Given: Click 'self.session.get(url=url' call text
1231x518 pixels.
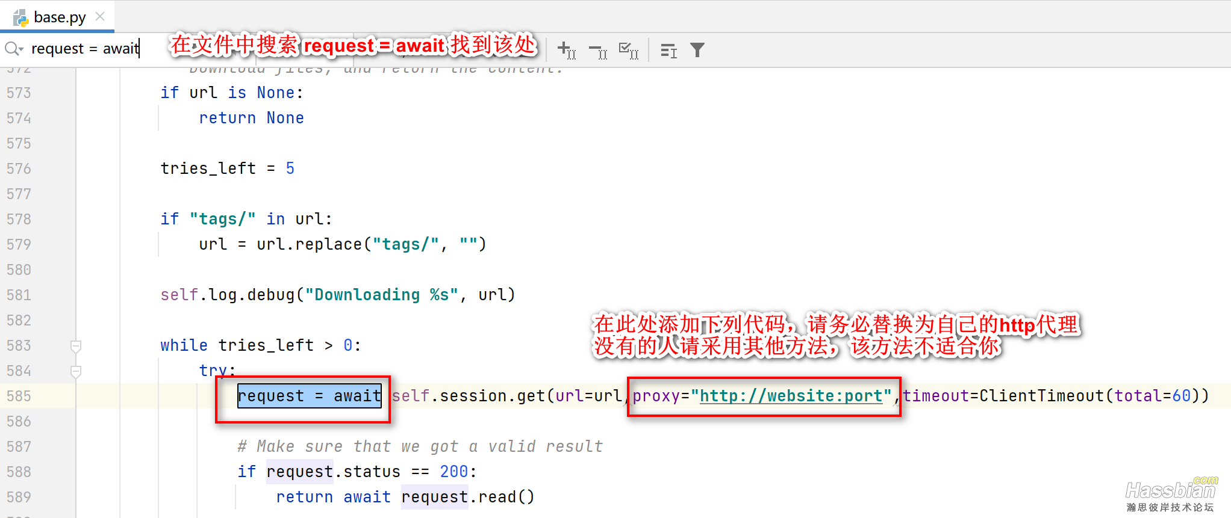Looking at the screenshot, I should (506, 396).
